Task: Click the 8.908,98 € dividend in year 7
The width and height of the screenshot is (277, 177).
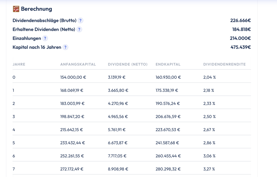Action: [x=118, y=169]
